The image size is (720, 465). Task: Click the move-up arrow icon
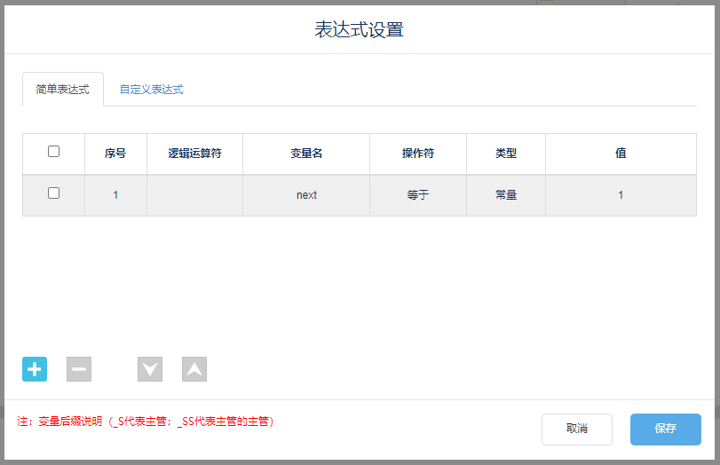[194, 369]
